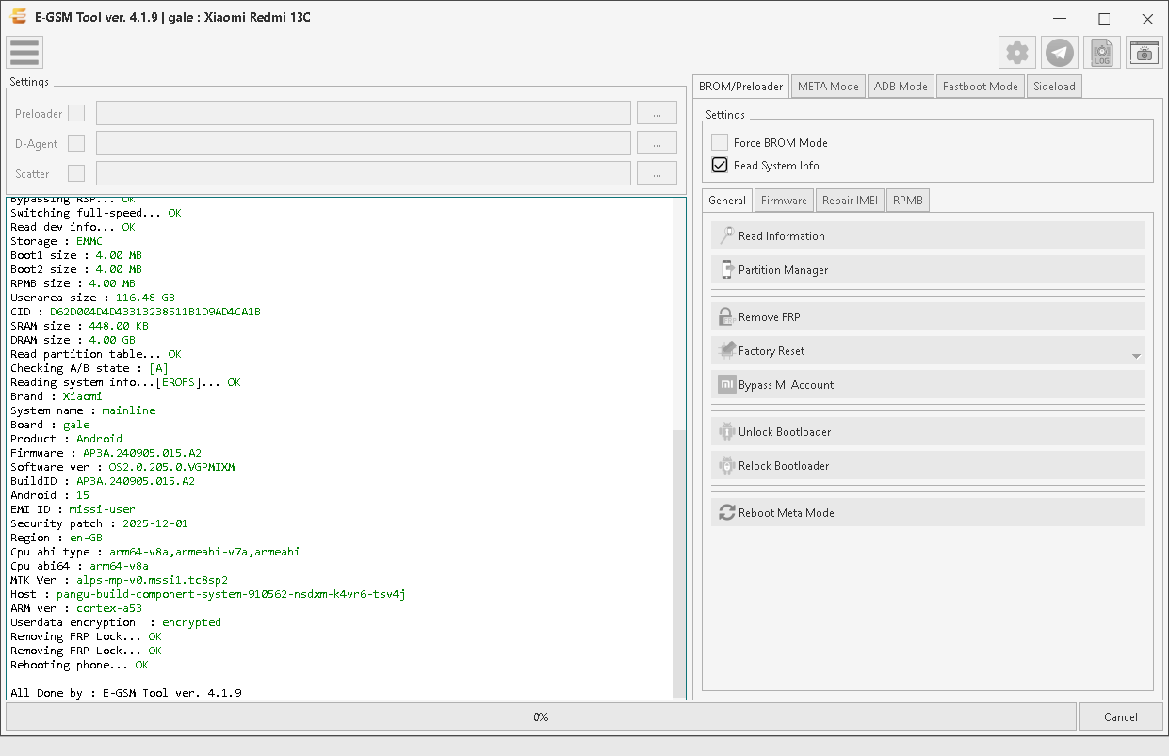The height and width of the screenshot is (756, 1169).
Task: Click the Unlock Bootloader android icon
Action: pyautogui.click(x=726, y=431)
